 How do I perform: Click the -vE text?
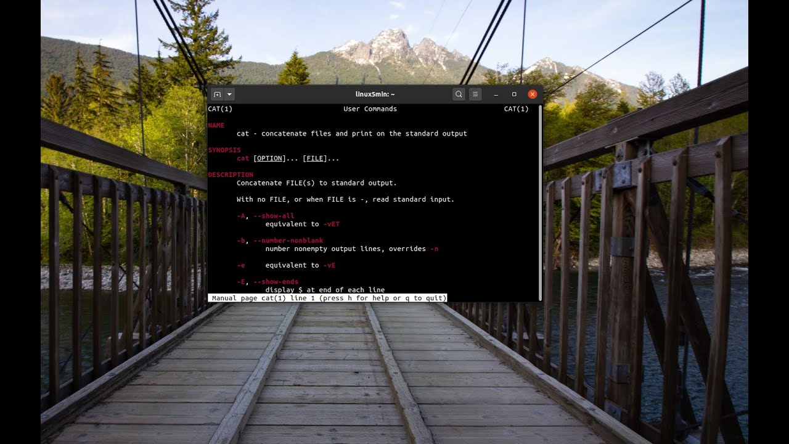[x=329, y=265]
